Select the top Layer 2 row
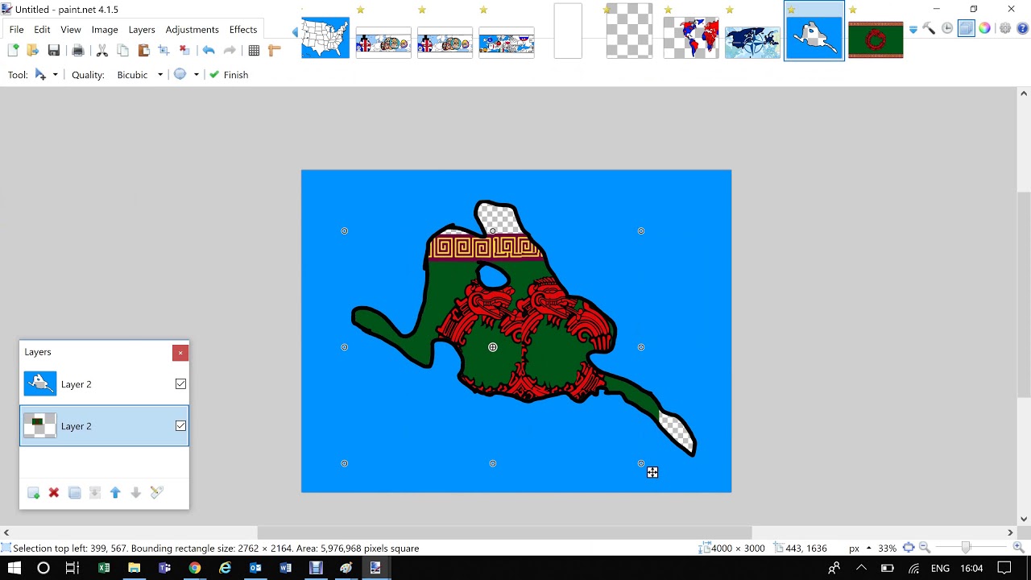This screenshot has height=580, width=1031. point(104,384)
